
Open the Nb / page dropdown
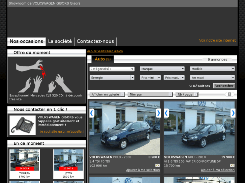[187, 94]
